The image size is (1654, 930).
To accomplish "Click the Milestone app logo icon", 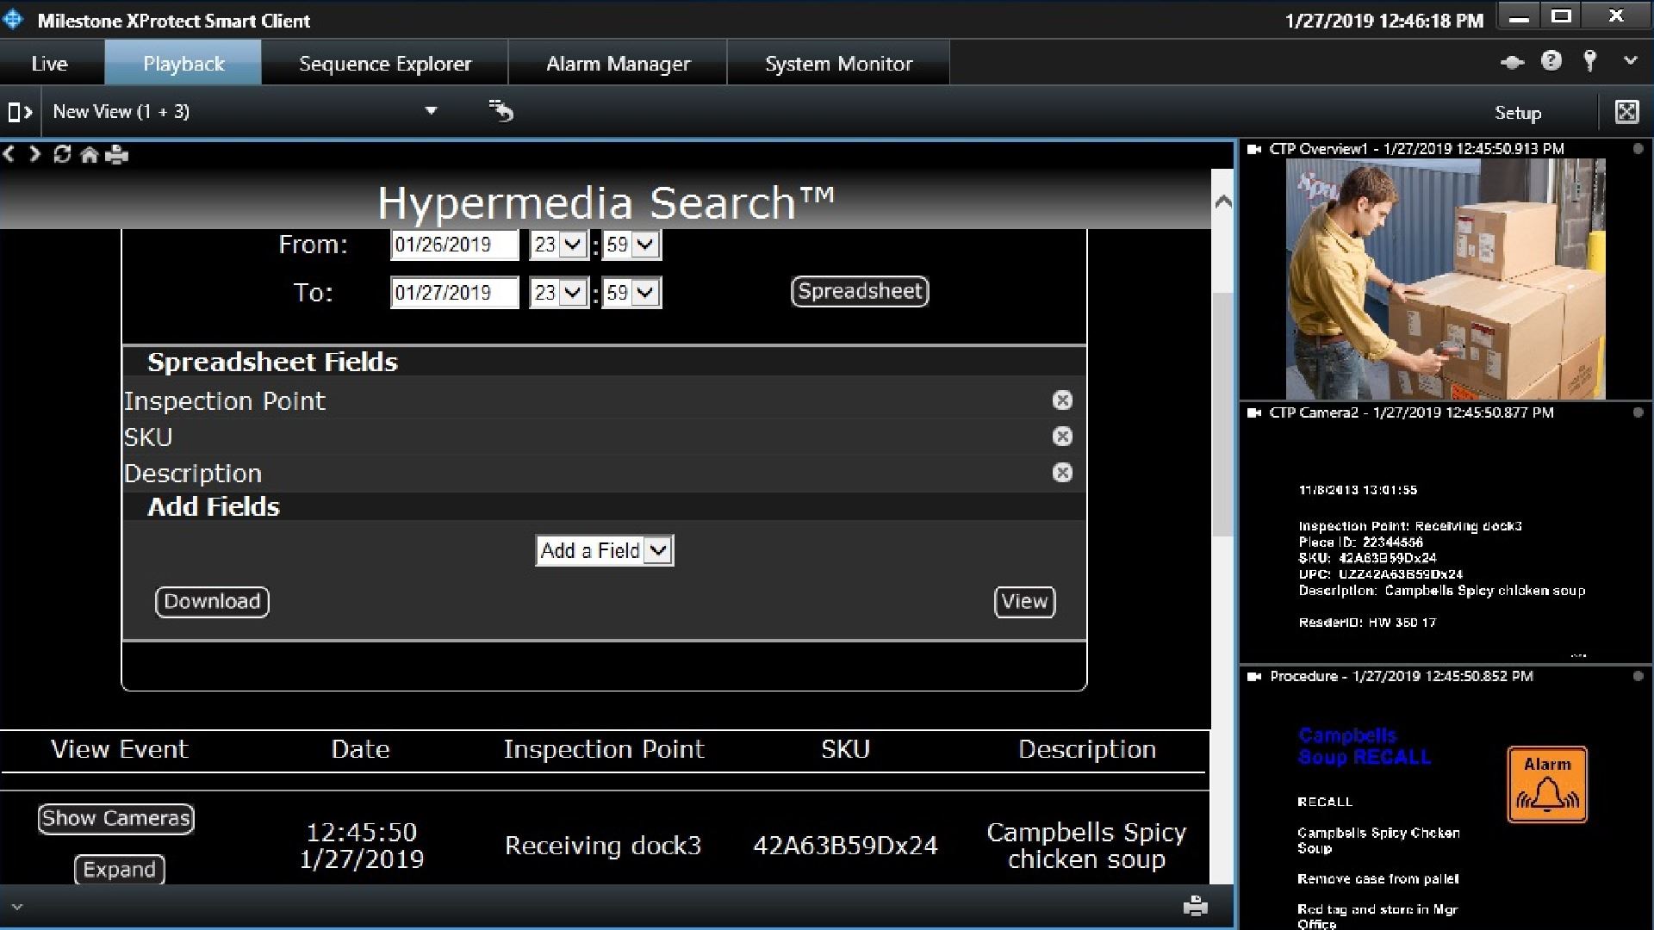I will tap(14, 19).
